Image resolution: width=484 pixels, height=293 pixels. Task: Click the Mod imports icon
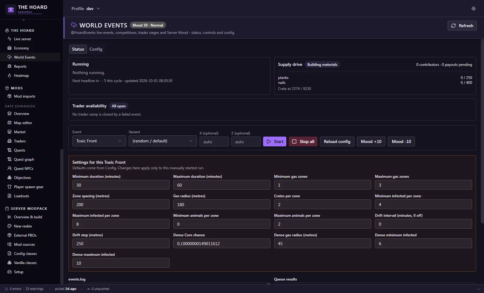point(9,96)
